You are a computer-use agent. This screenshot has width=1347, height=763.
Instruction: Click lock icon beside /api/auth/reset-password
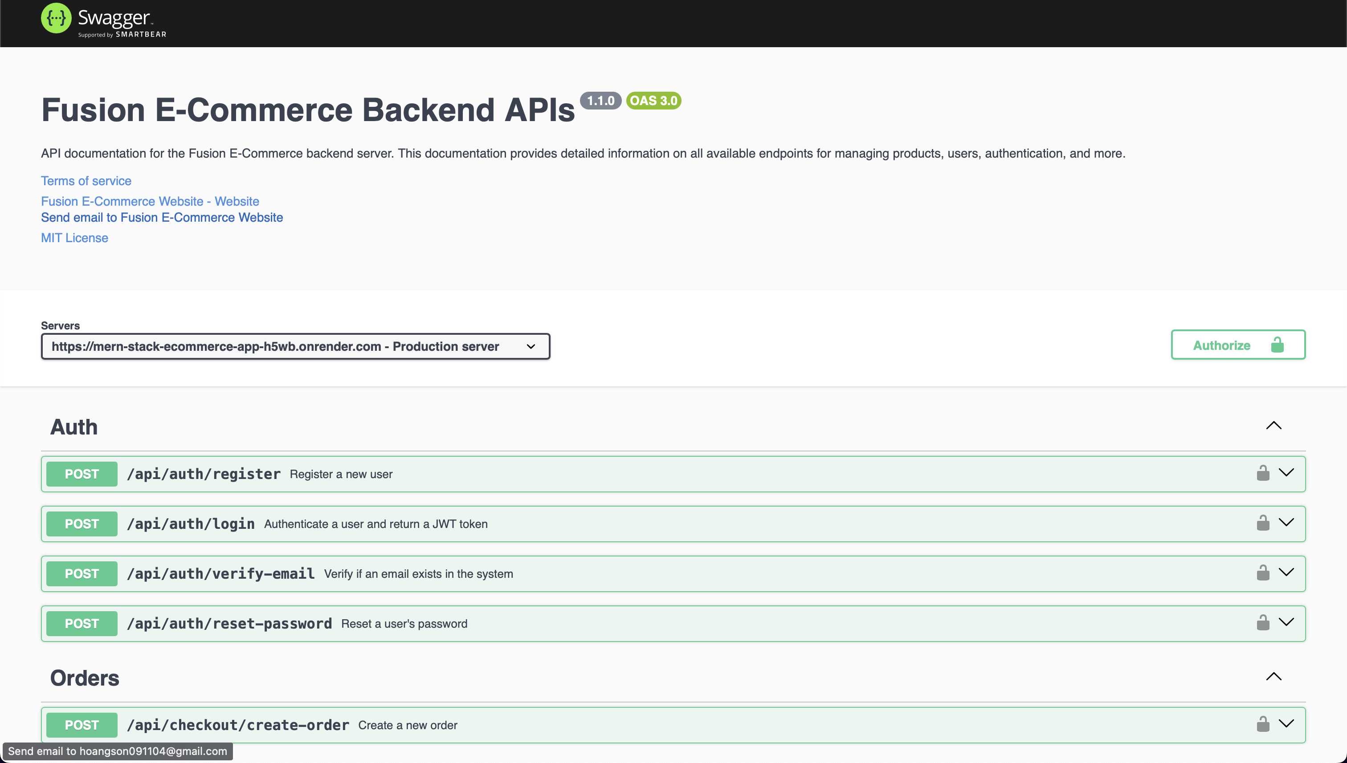pyautogui.click(x=1263, y=623)
